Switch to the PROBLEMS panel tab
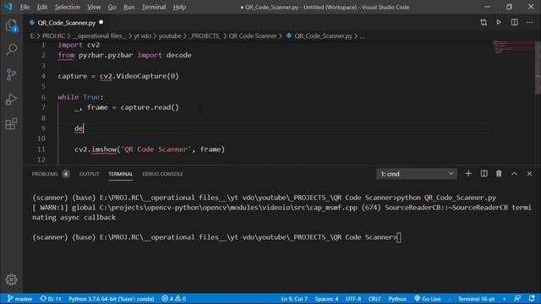 click(x=45, y=174)
